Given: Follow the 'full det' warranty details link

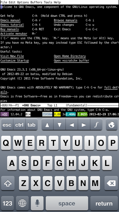Looking at the screenshot, I should pyautogui.click(x=111, y=87).
